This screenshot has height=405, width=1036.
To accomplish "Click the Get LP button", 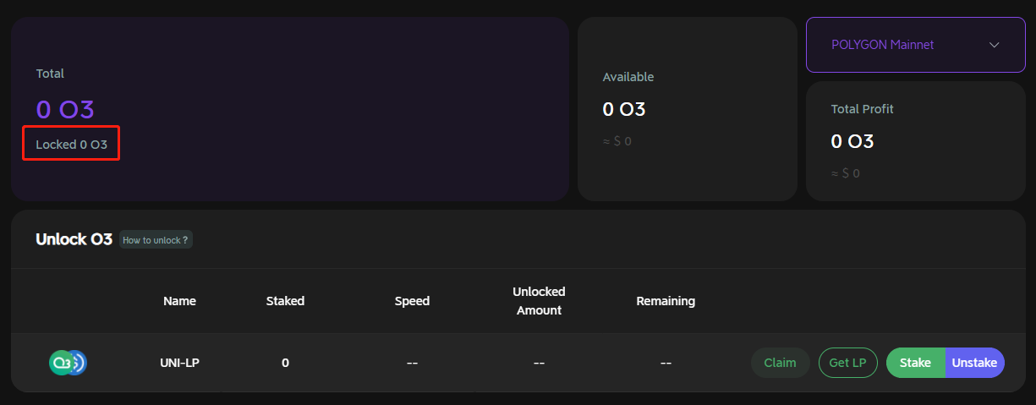I will (x=847, y=363).
